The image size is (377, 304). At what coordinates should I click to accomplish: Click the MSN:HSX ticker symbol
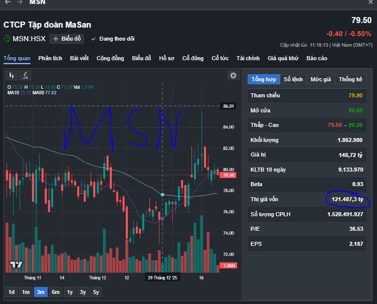29,39
